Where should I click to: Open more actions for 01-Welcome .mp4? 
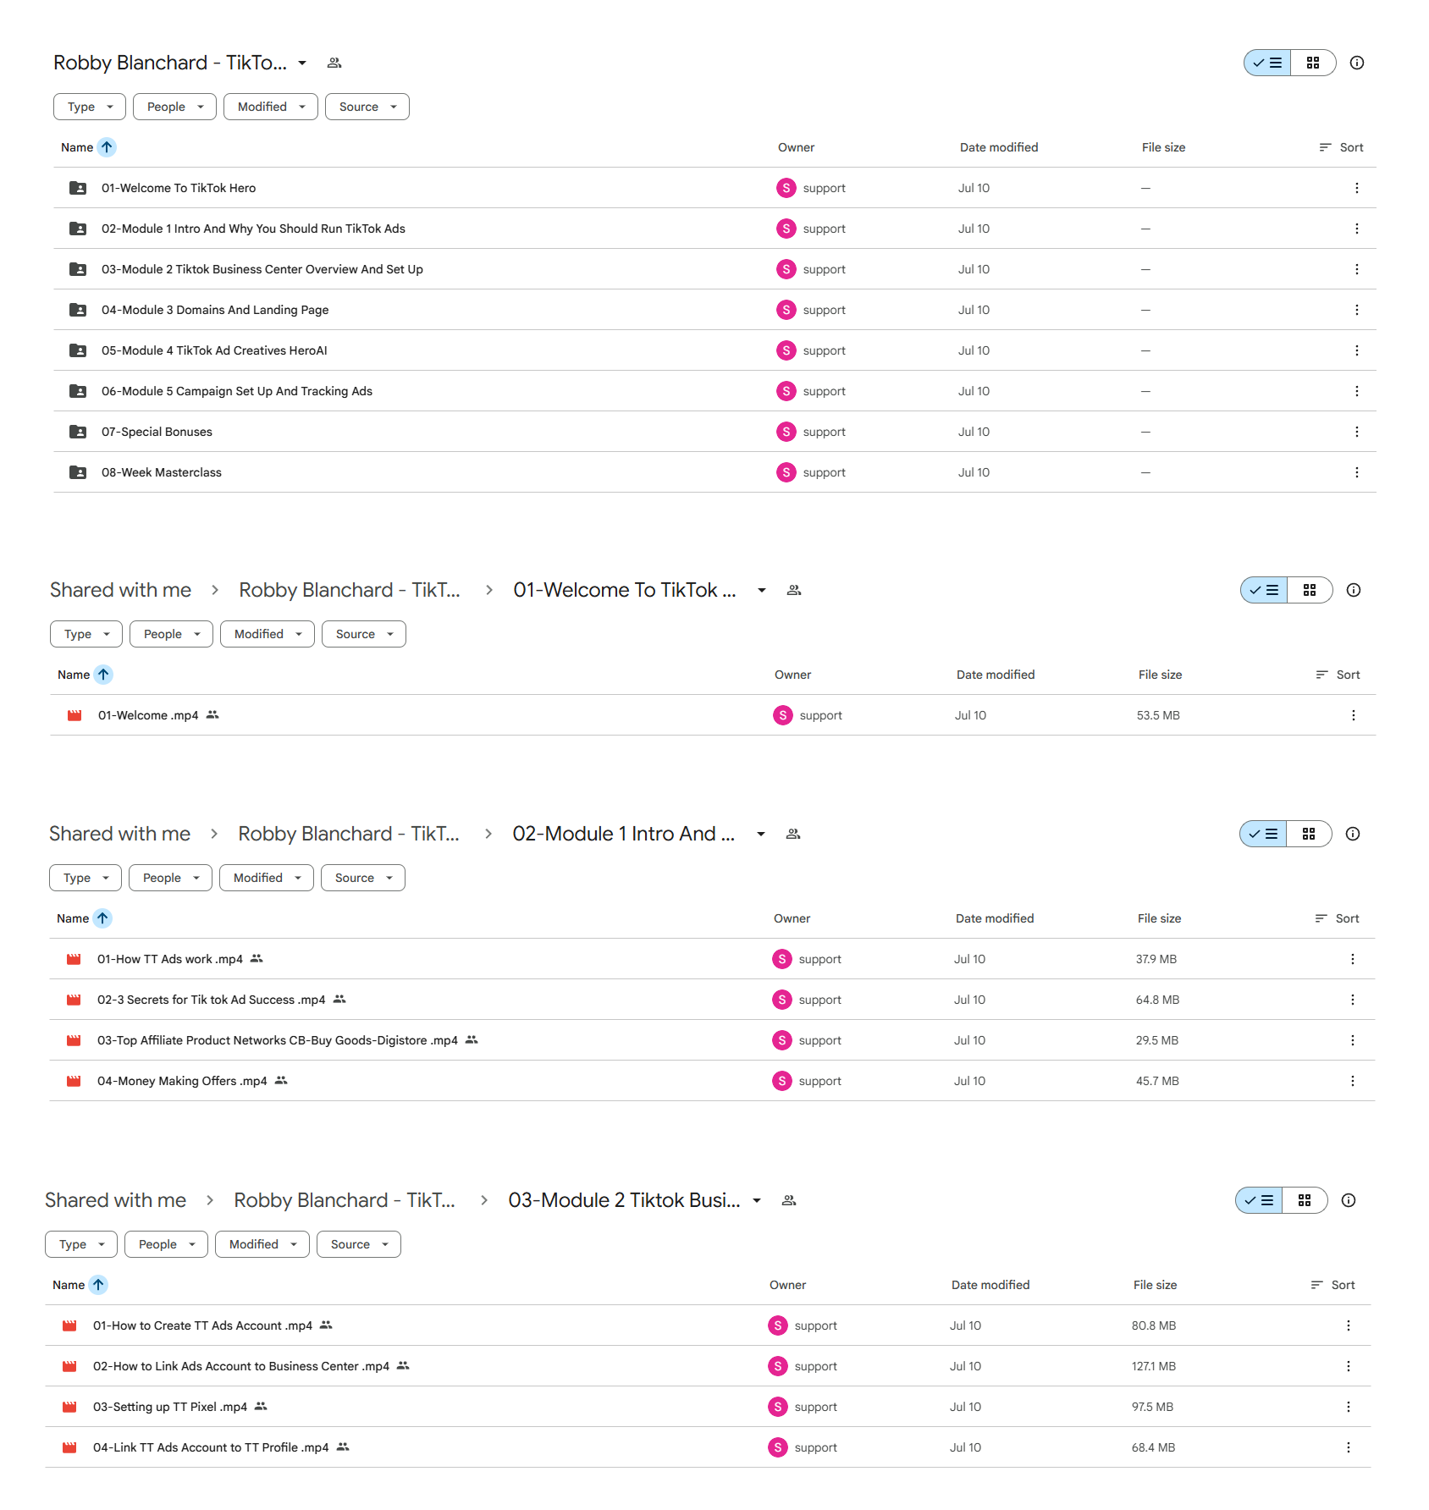1354,715
